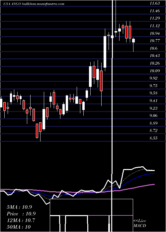Image resolution: width=166 pixels, height=232 pixels.
Task: Select the 10.6 price axis label
Action: pos(153,48)
